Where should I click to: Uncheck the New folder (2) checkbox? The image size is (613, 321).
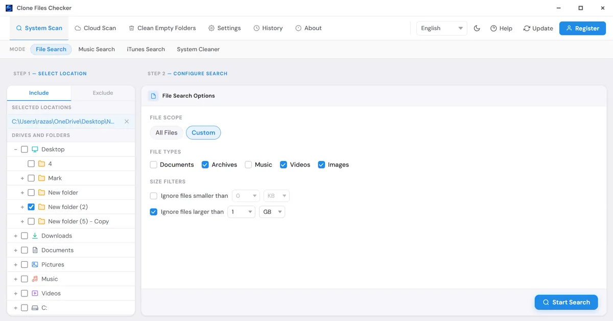click(31, 207)
